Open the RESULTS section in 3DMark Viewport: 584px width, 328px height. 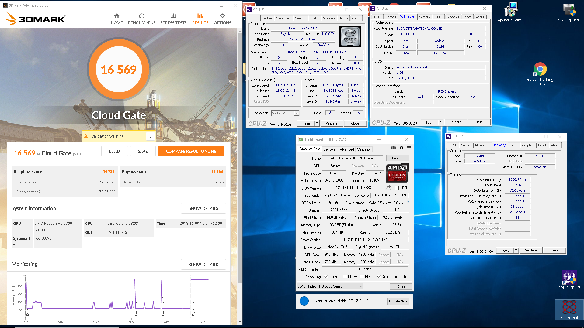[x=200, y=19]
